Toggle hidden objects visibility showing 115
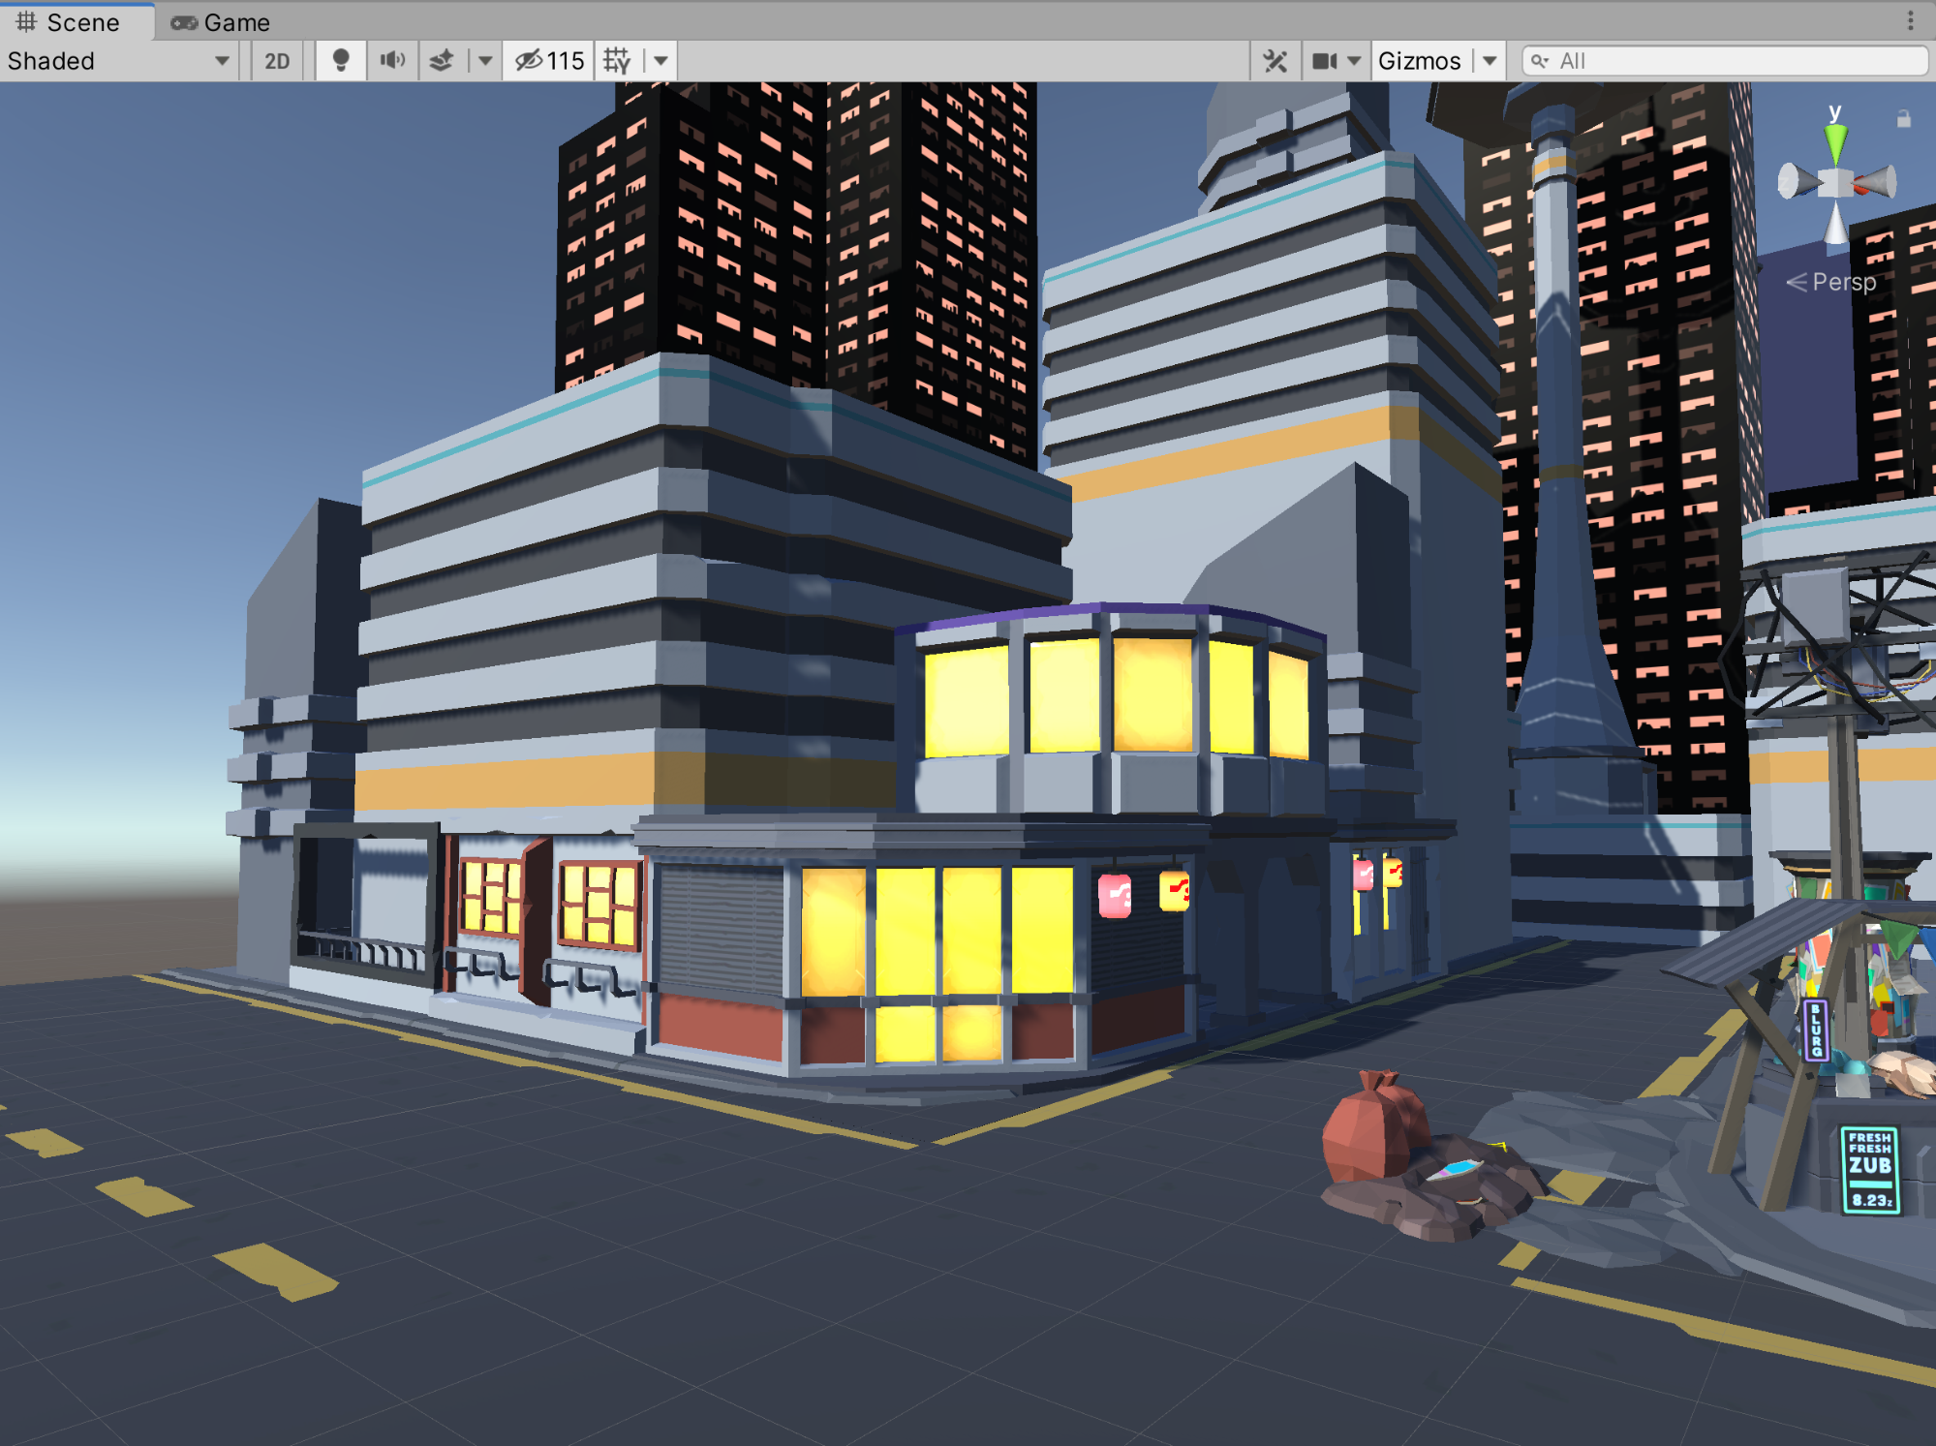The height and width of the screenshot is (1446, 1936). [x=549, y=61]
